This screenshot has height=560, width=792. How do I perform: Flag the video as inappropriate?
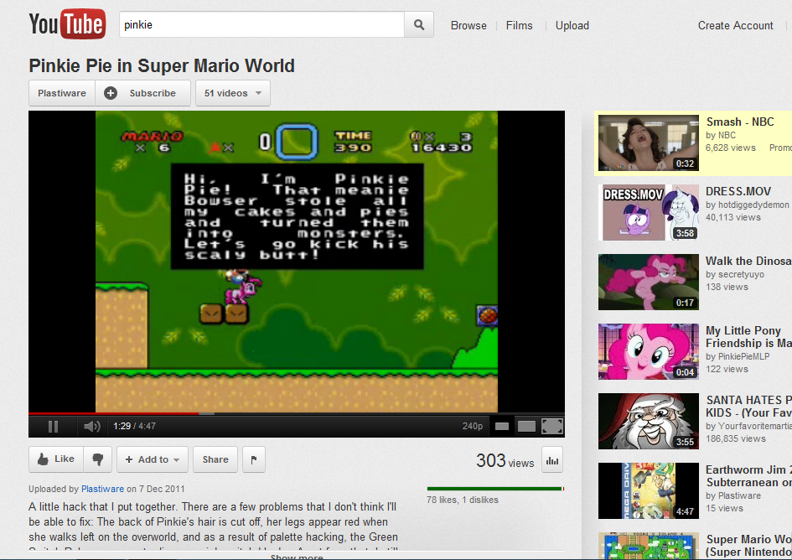point(254,459)
